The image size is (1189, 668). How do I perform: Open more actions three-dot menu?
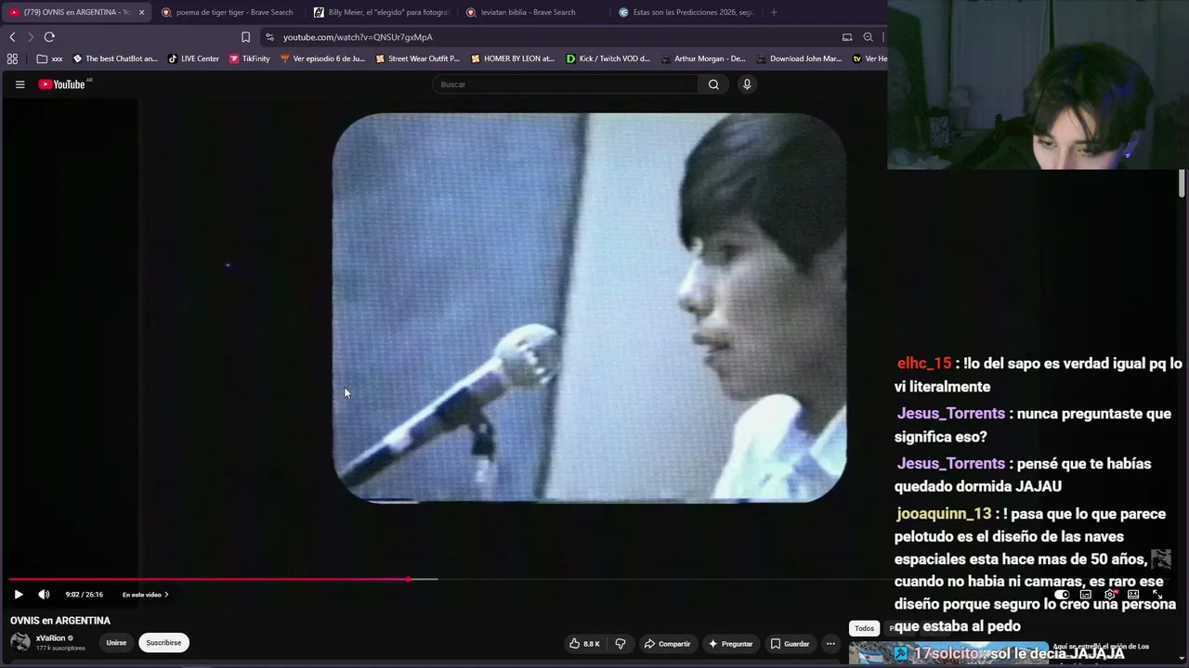click(x=830, y=644)
